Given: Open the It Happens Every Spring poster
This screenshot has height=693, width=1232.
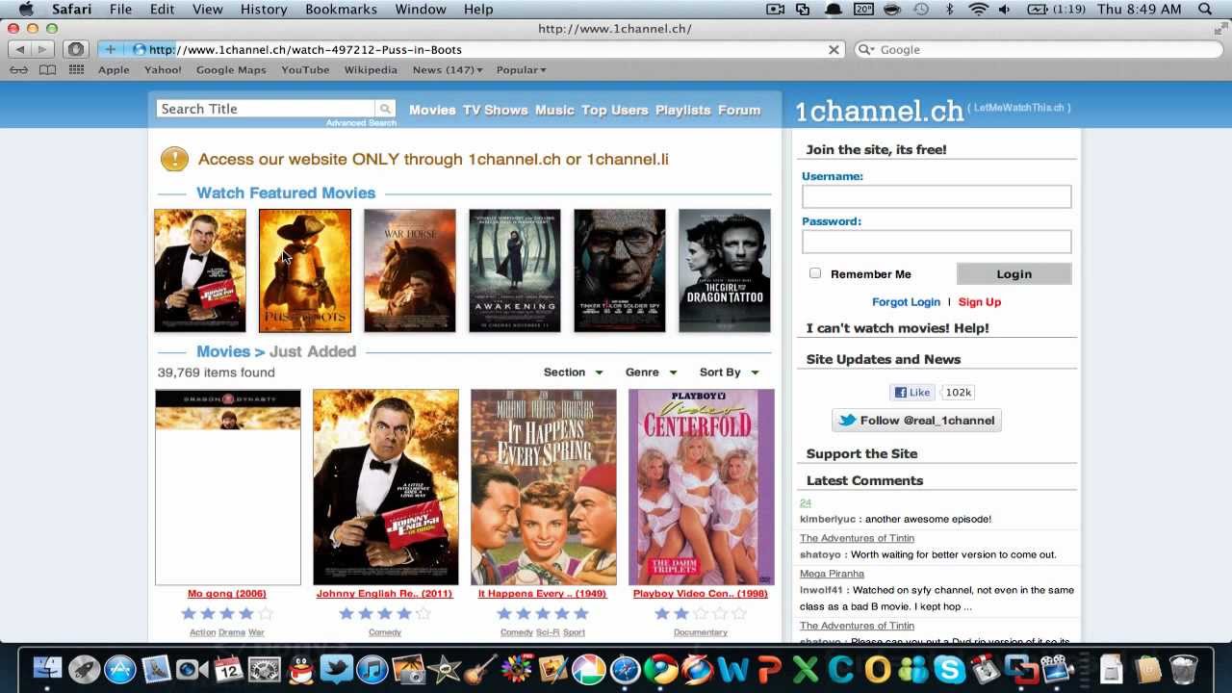Looking at the screenshot, I should [x=544, y=487].
